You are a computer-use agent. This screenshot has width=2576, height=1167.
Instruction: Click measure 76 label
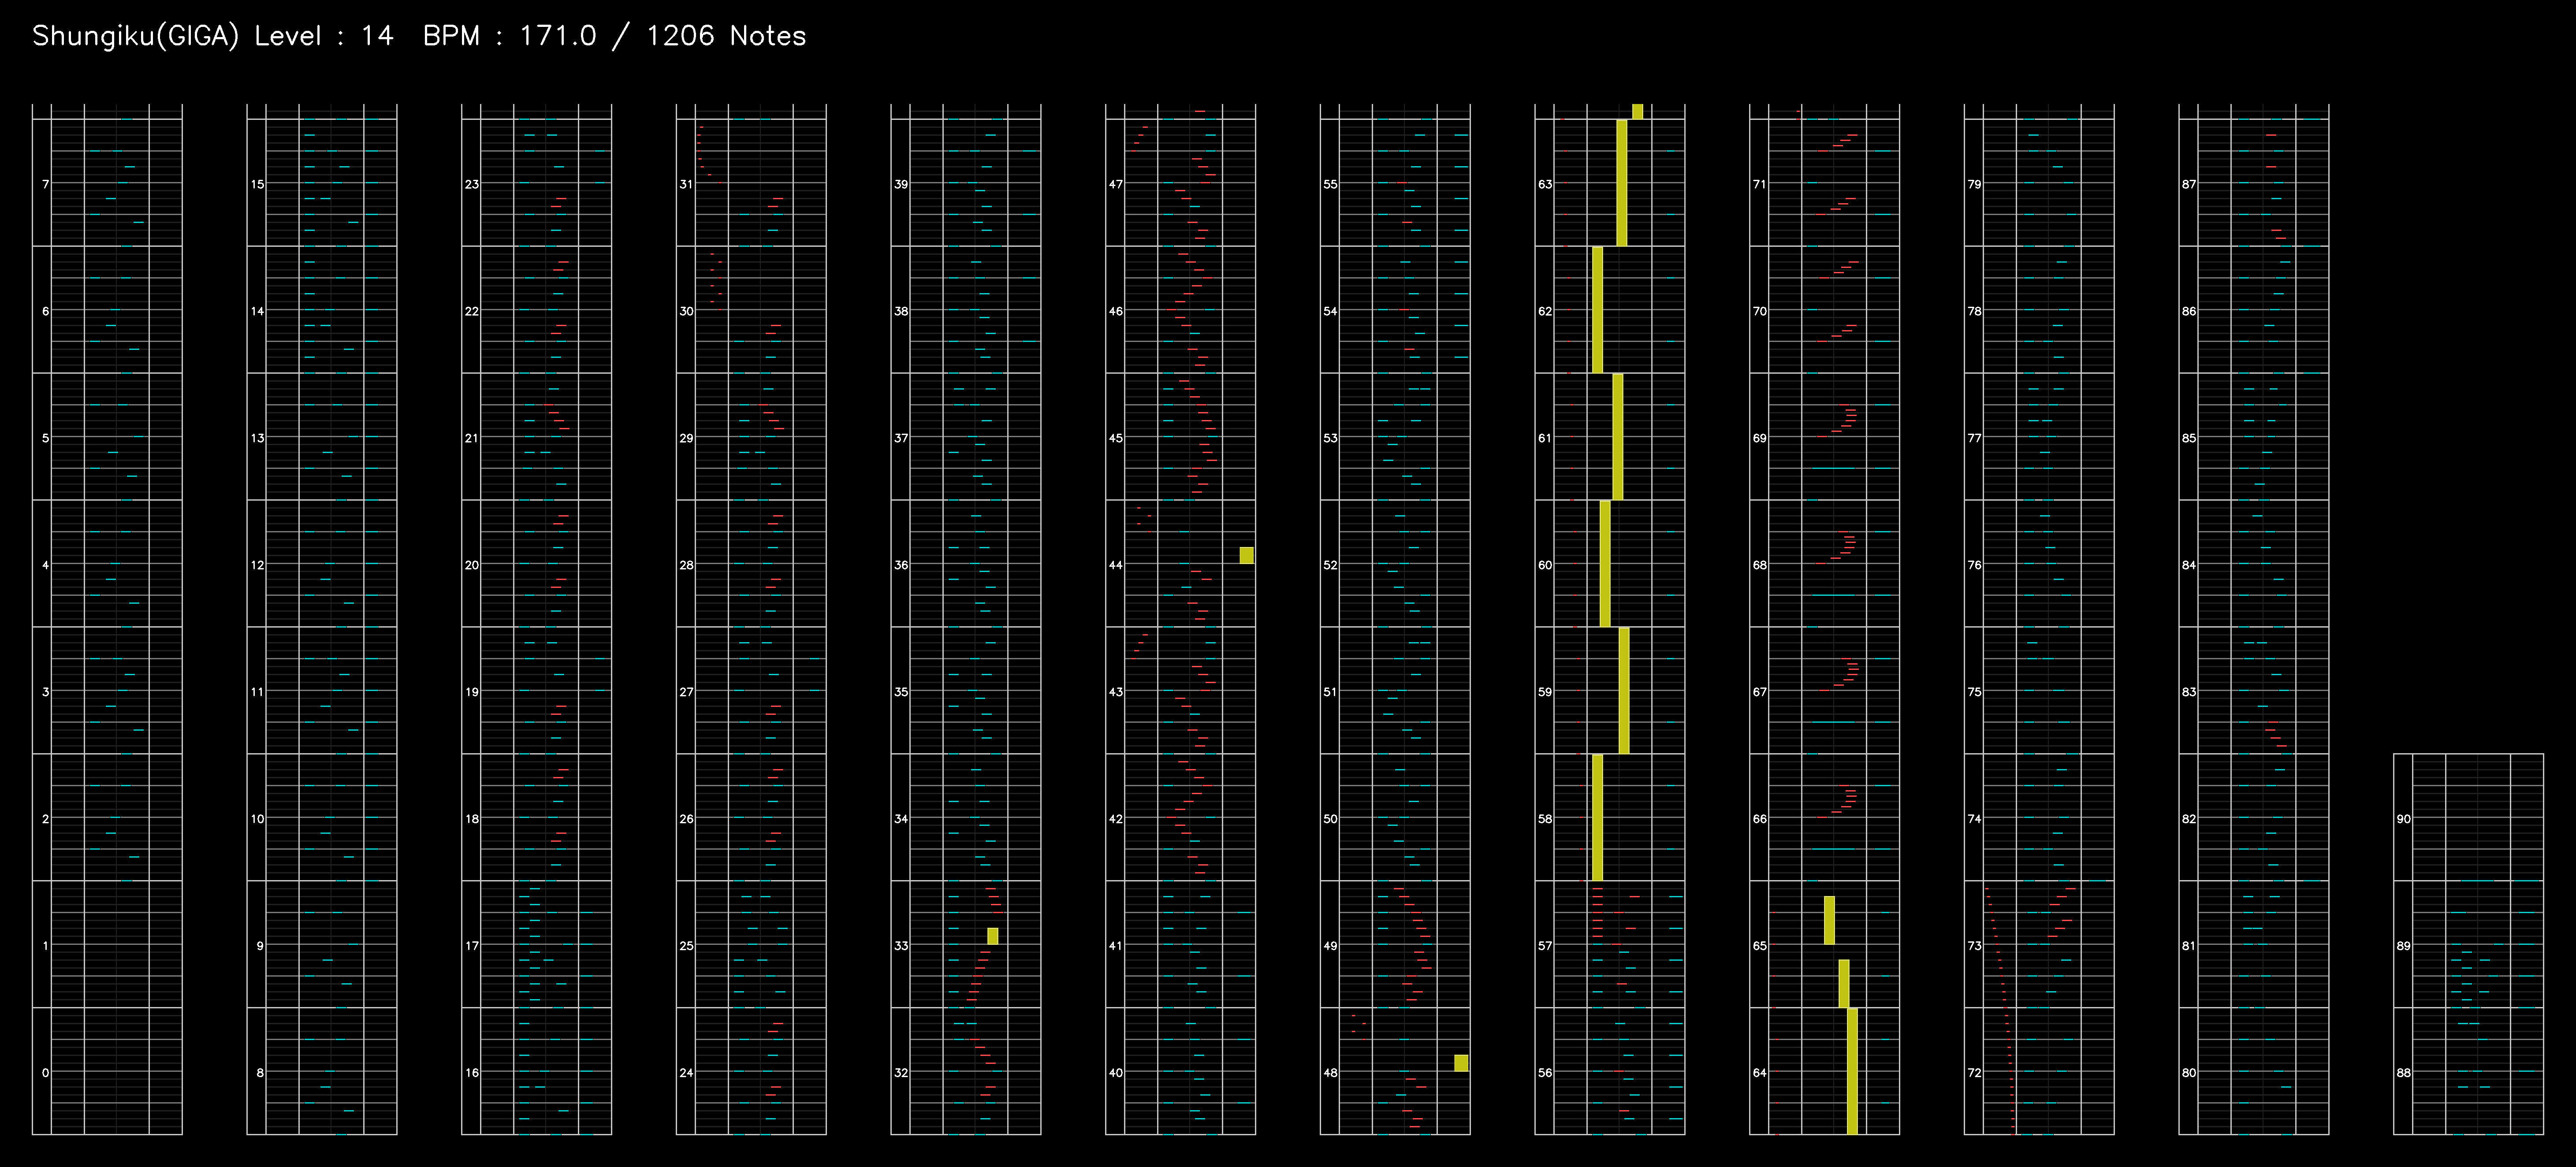point(1975,565)
